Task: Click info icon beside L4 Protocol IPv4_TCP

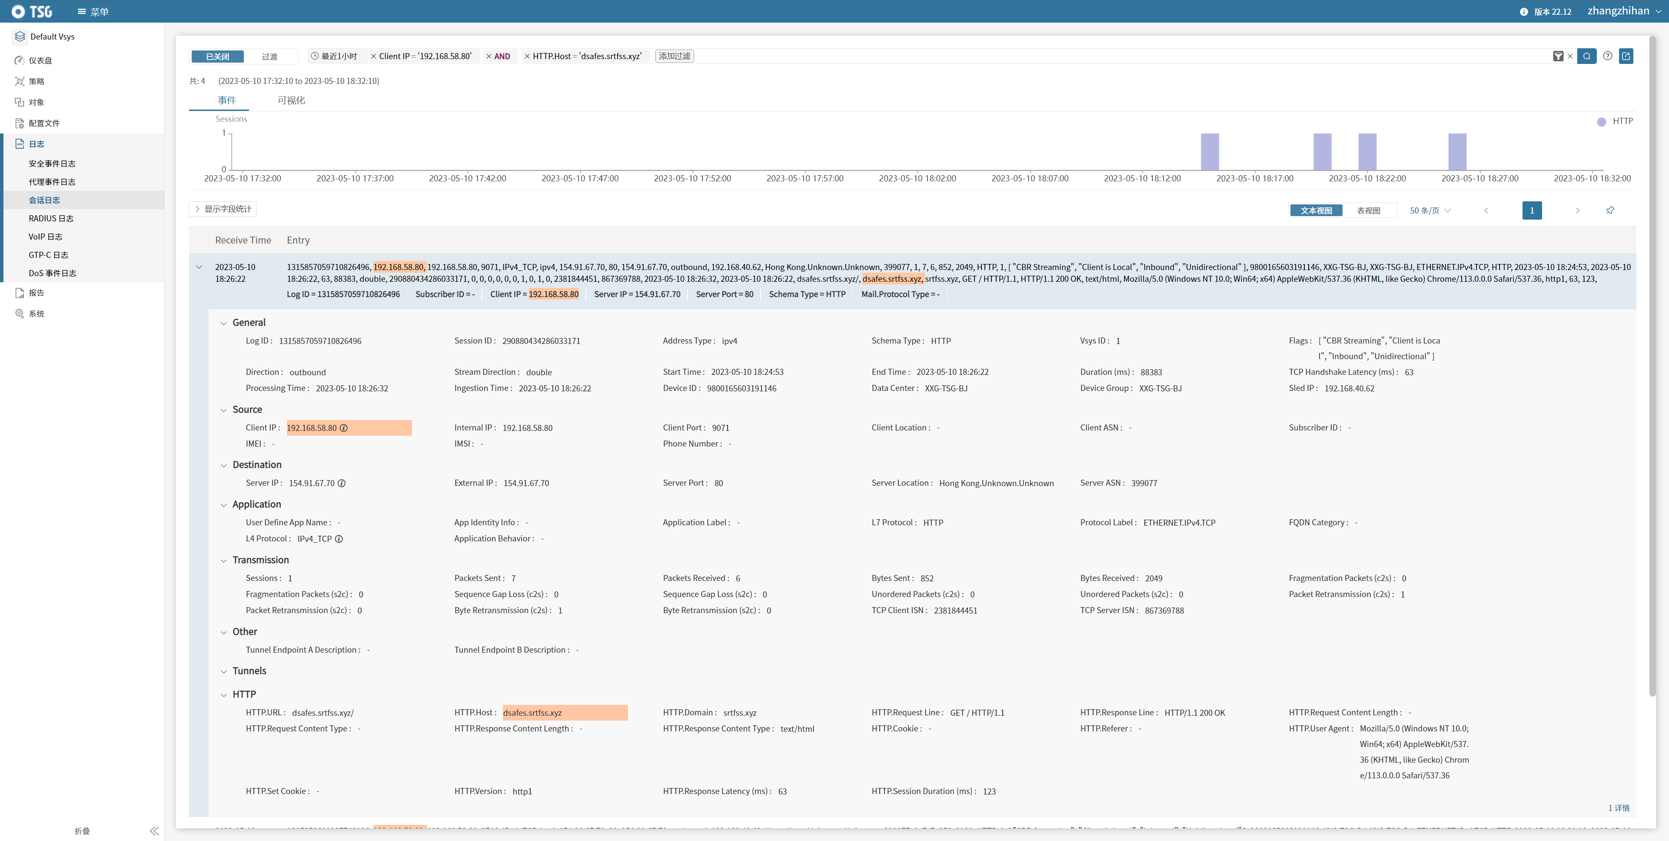Action: click(339, 539)
